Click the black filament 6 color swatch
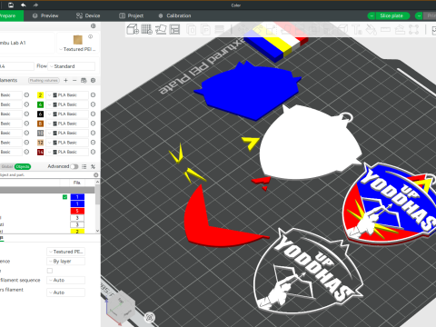 click(40, 114)
